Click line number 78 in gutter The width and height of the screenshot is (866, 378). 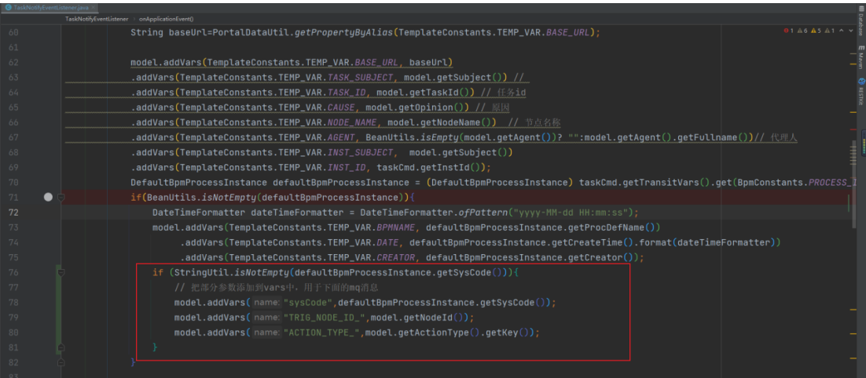point(13,302)
